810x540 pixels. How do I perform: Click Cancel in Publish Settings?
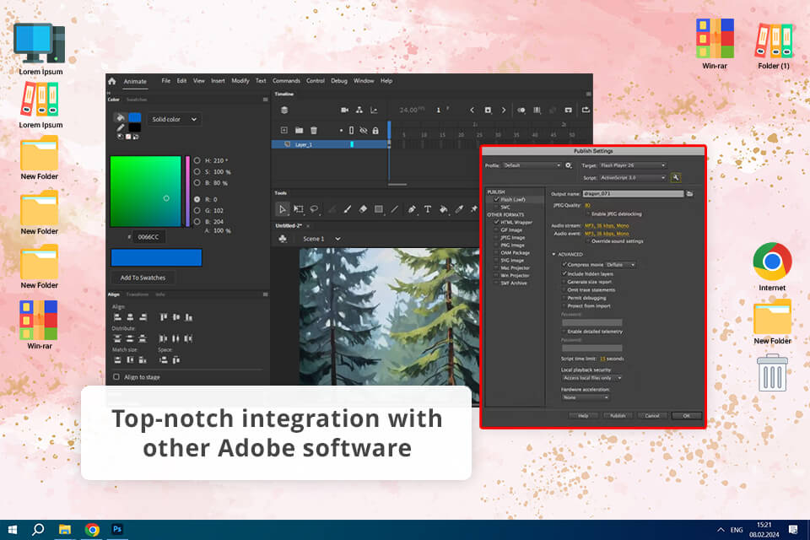(652, 415)
